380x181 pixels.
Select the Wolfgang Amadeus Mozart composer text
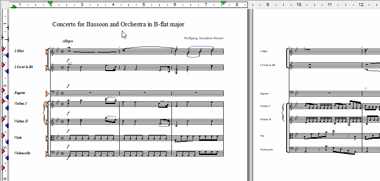coord(203,38)
